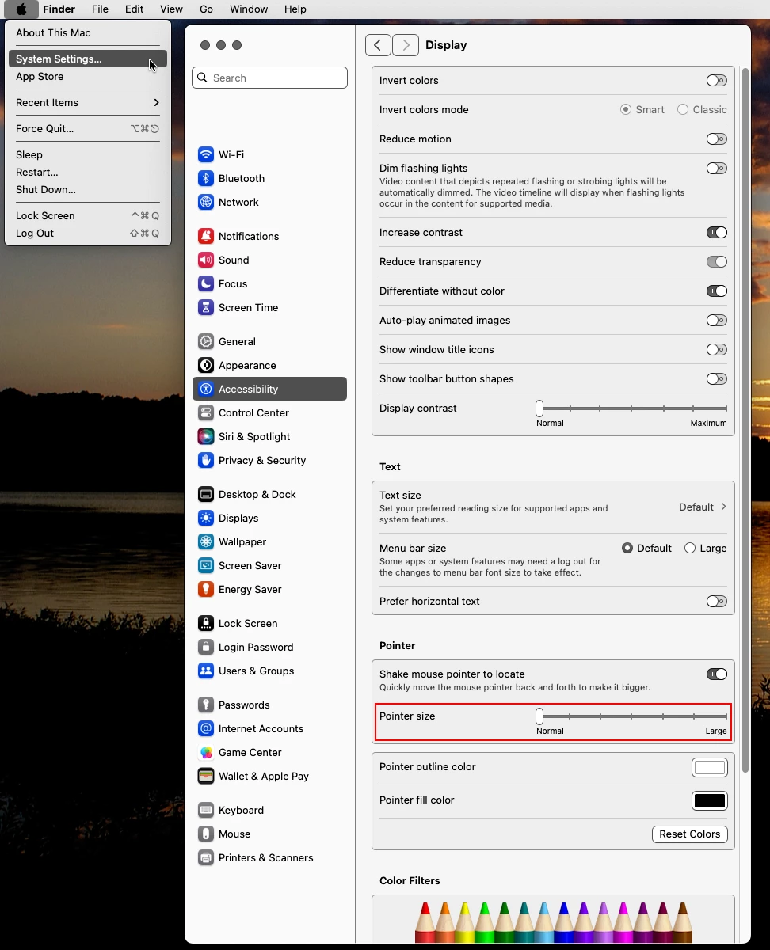770x950 pixels.
Task: Disable the Increase contrast switch
Action: 716,233
